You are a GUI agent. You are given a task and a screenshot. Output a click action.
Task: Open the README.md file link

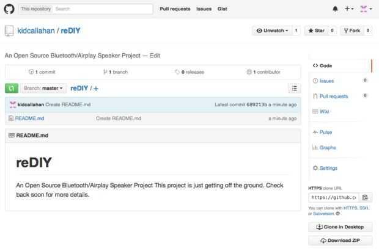click(29, 118)
